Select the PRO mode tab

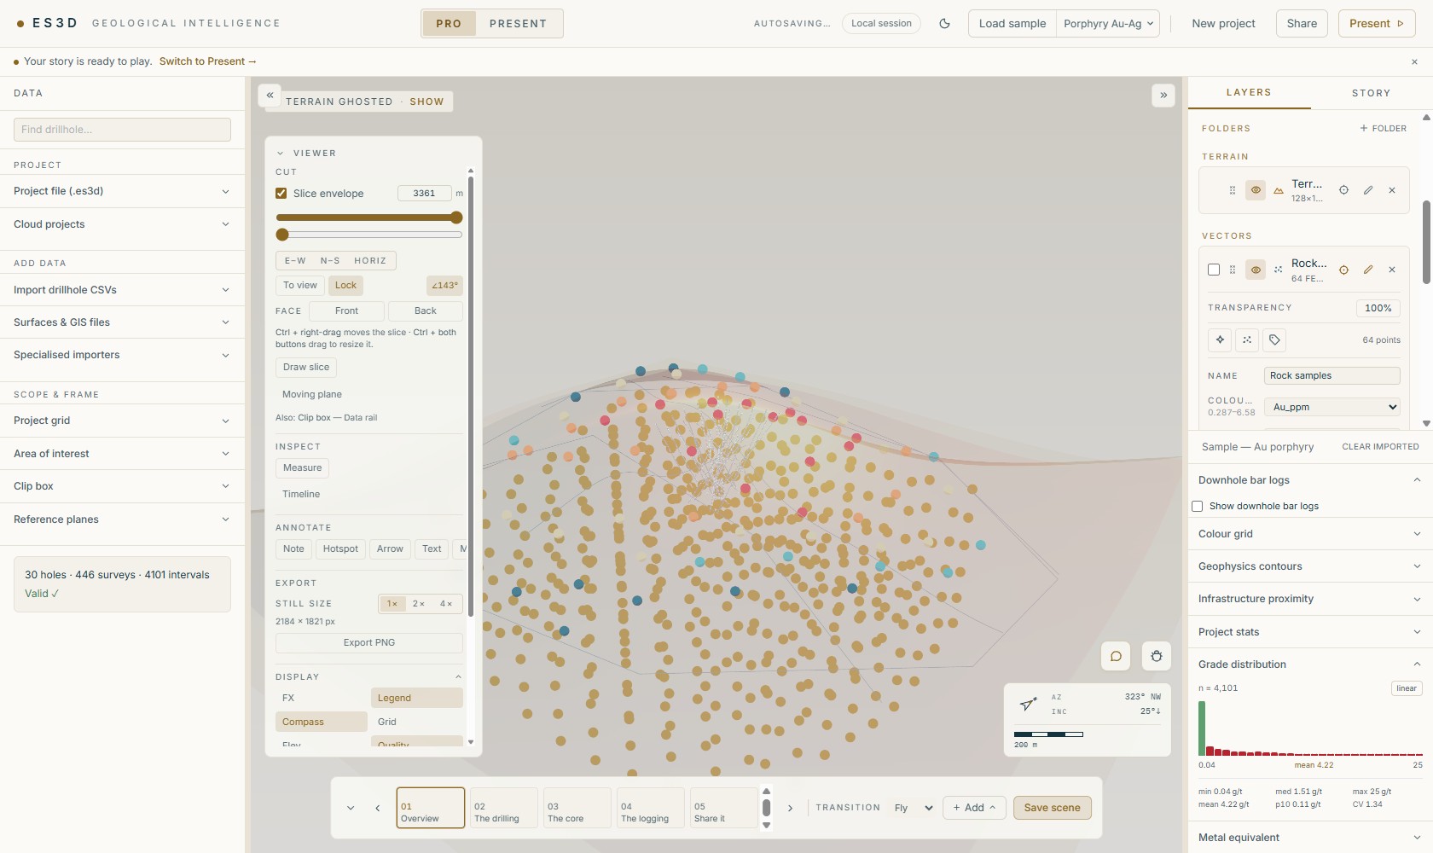[449, 24]
